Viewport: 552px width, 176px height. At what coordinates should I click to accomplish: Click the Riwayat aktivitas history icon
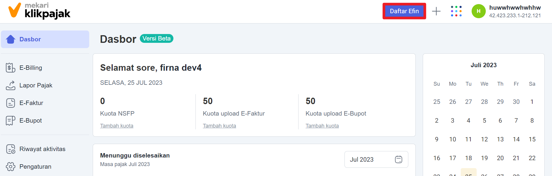coord(11,149)
